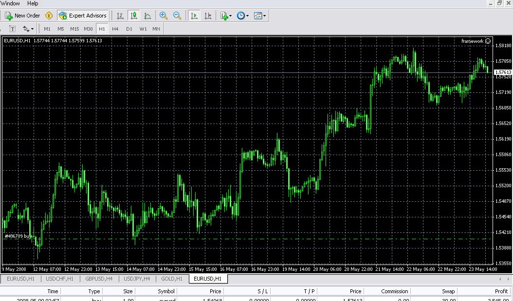The width and height of the screenshot is (513, 301).
Task: Switch to bar chart view
Action: pyautogui.click(x=120, y=16)
